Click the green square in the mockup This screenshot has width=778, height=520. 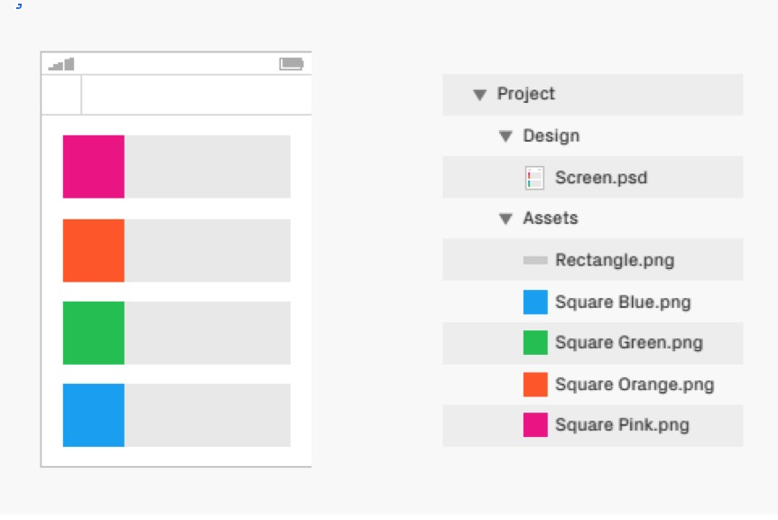click(94, 333)
